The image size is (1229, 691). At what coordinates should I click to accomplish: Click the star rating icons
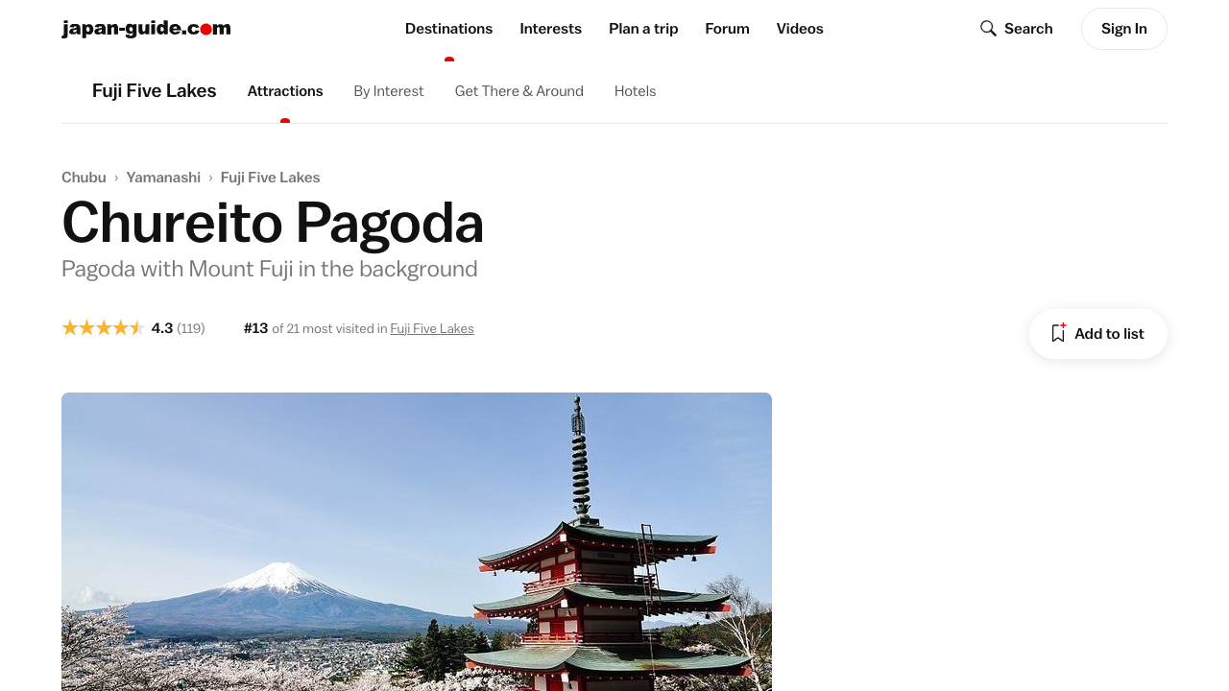[x=103, y=328]
